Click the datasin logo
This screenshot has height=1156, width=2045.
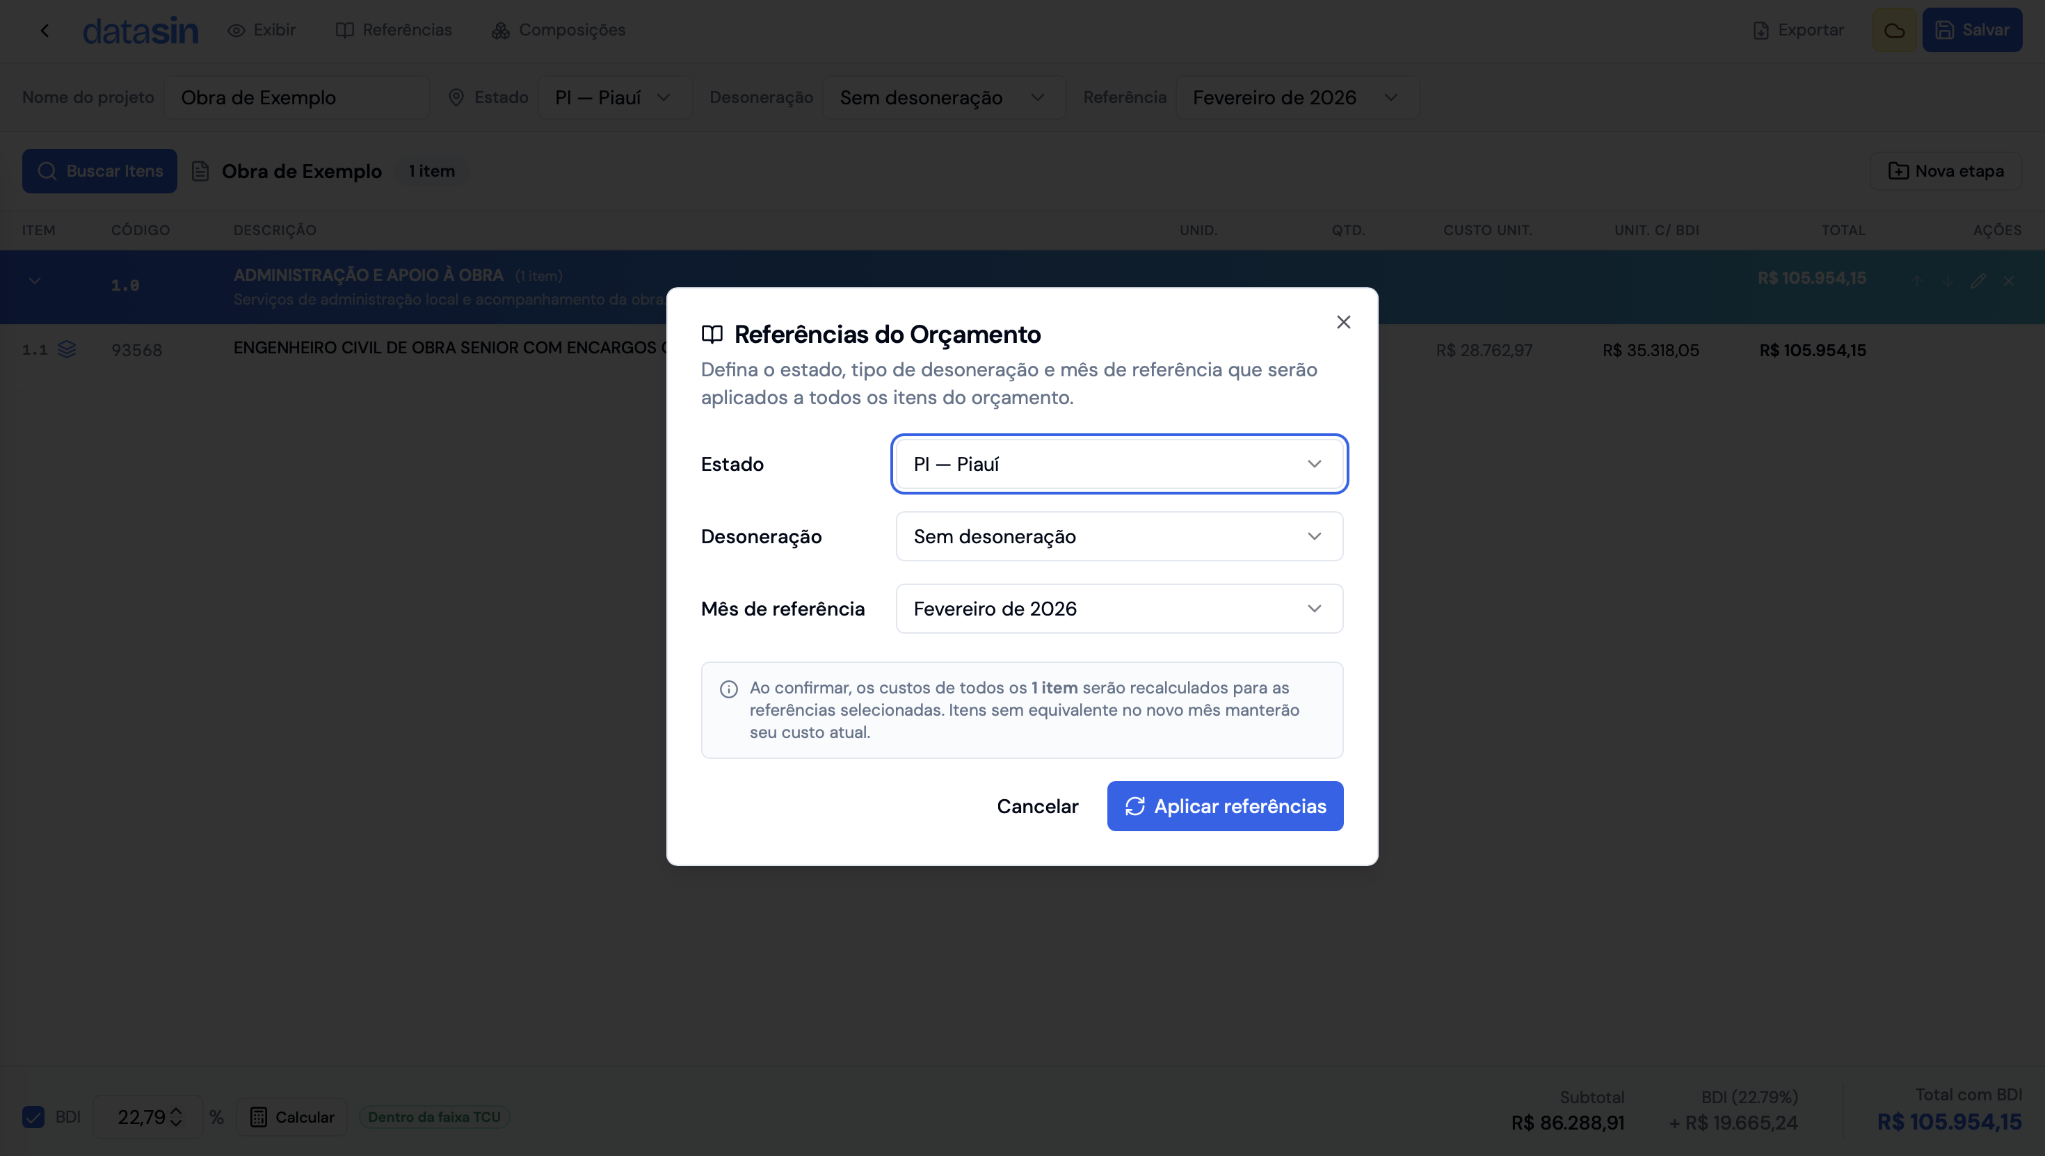[x=141, y=30]
